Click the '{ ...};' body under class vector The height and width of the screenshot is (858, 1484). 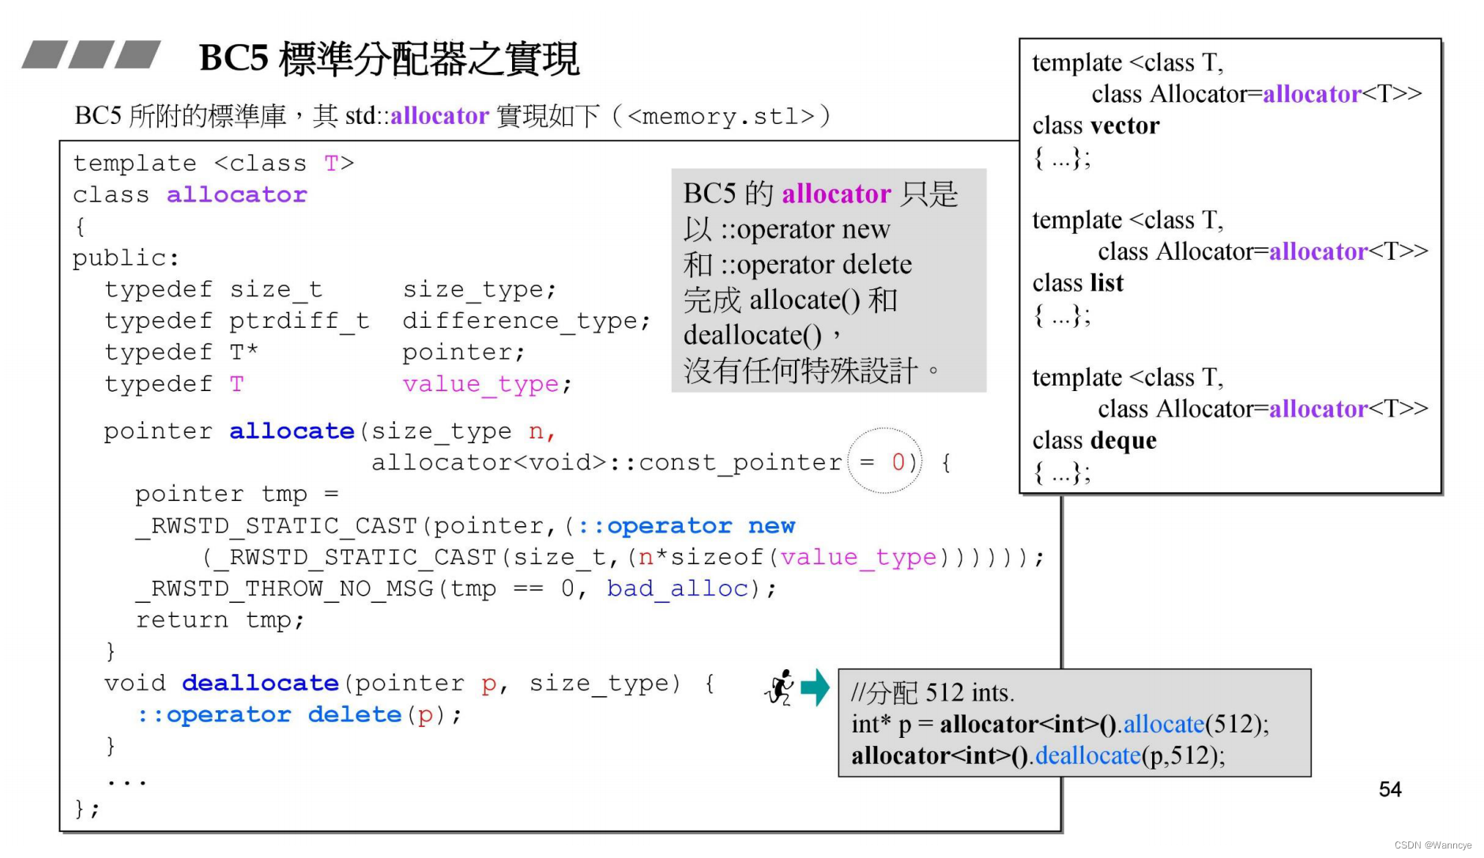[1062, 158]
